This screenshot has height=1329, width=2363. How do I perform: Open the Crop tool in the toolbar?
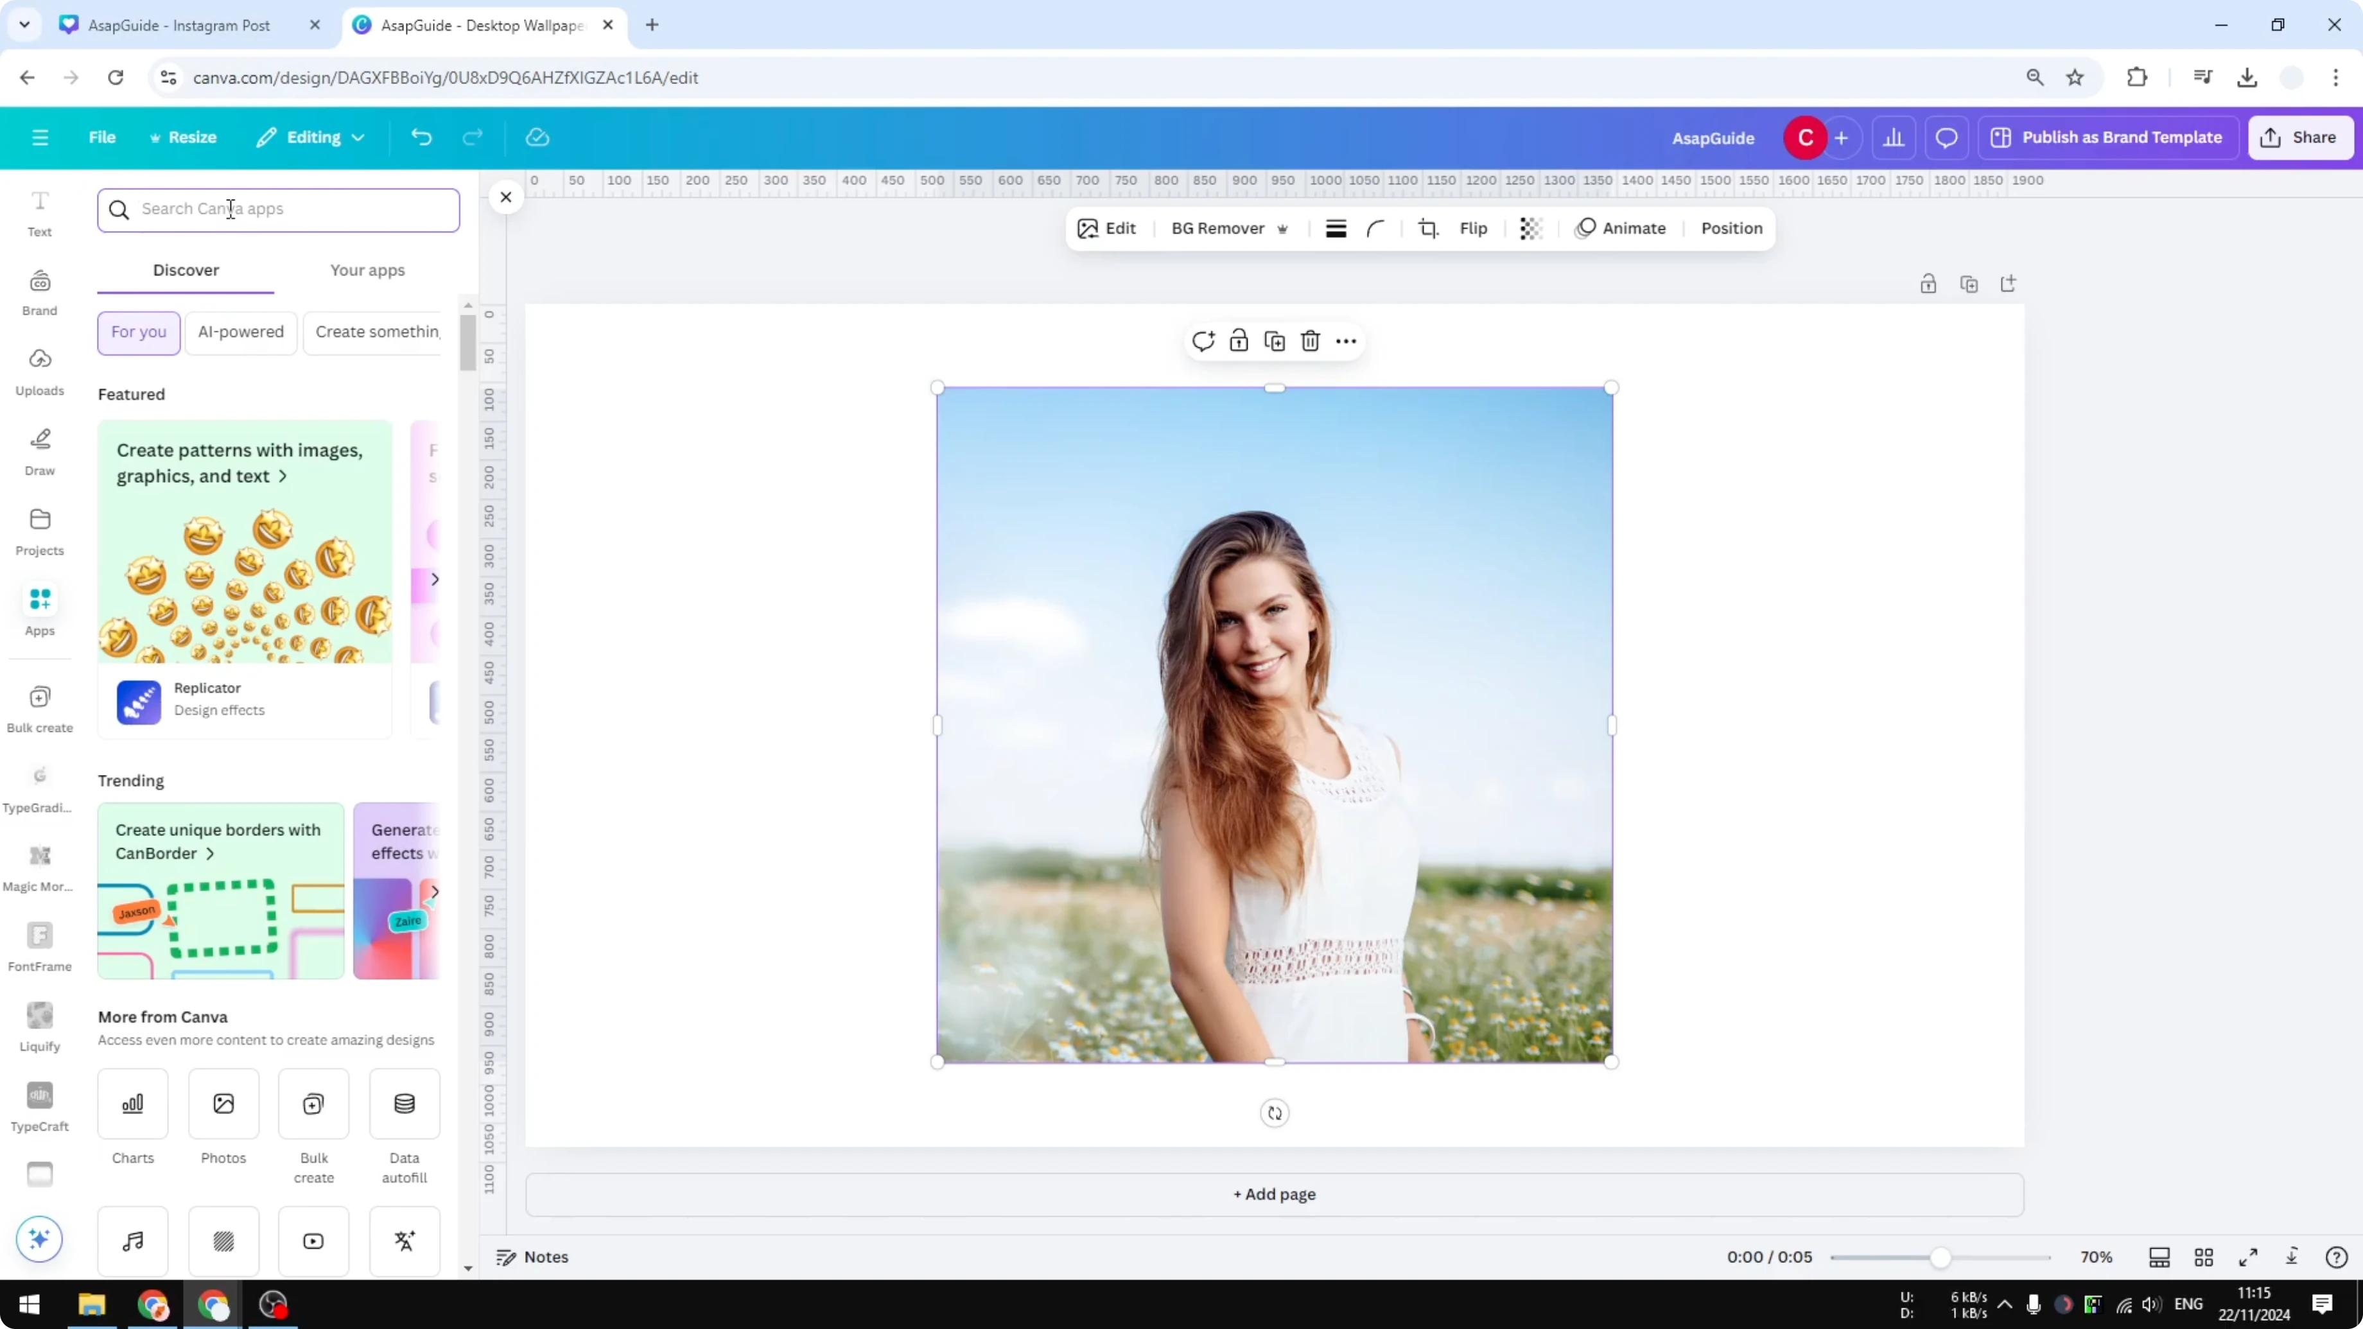[1428, 229]
